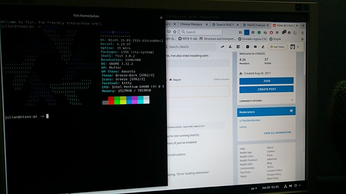Screen dimensions: 346x194
Task: Click the Firefox page vertical scrollbar
Action: [x=304, y=113]
